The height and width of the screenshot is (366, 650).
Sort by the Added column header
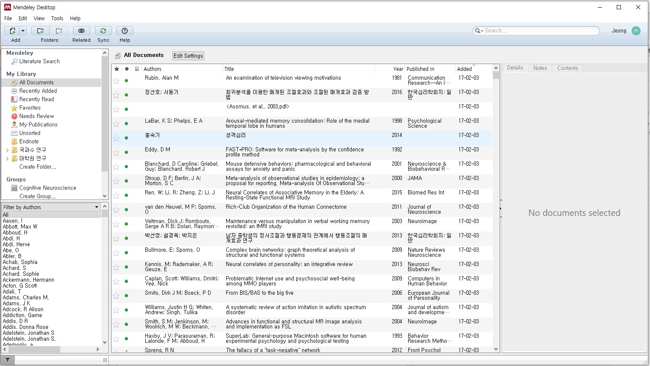tap(473, 69)
